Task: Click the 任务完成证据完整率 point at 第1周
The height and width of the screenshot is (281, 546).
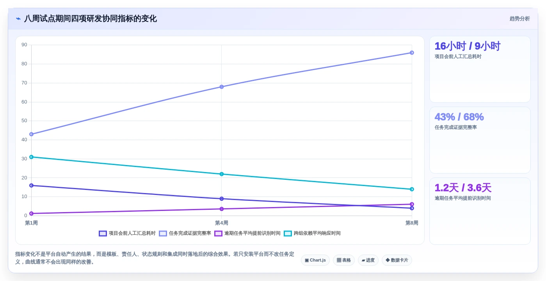Action: (x=31, y=134)
